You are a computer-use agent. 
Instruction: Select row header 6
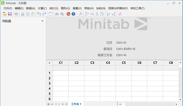tap(50, 99)
